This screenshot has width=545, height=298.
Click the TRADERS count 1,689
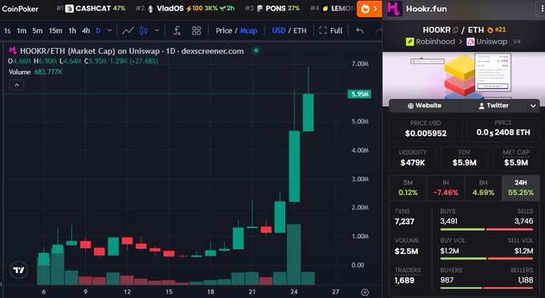pyautogui.click(x=404, y=280)
